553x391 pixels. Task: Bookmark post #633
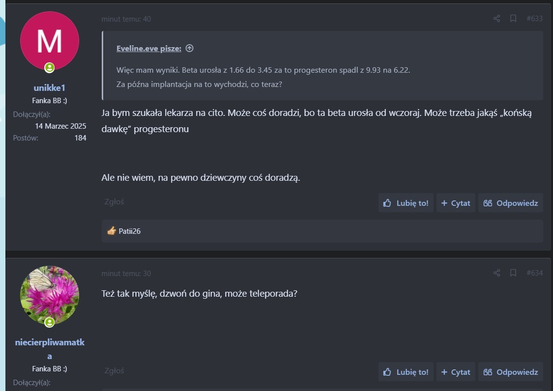pos(513,19)
